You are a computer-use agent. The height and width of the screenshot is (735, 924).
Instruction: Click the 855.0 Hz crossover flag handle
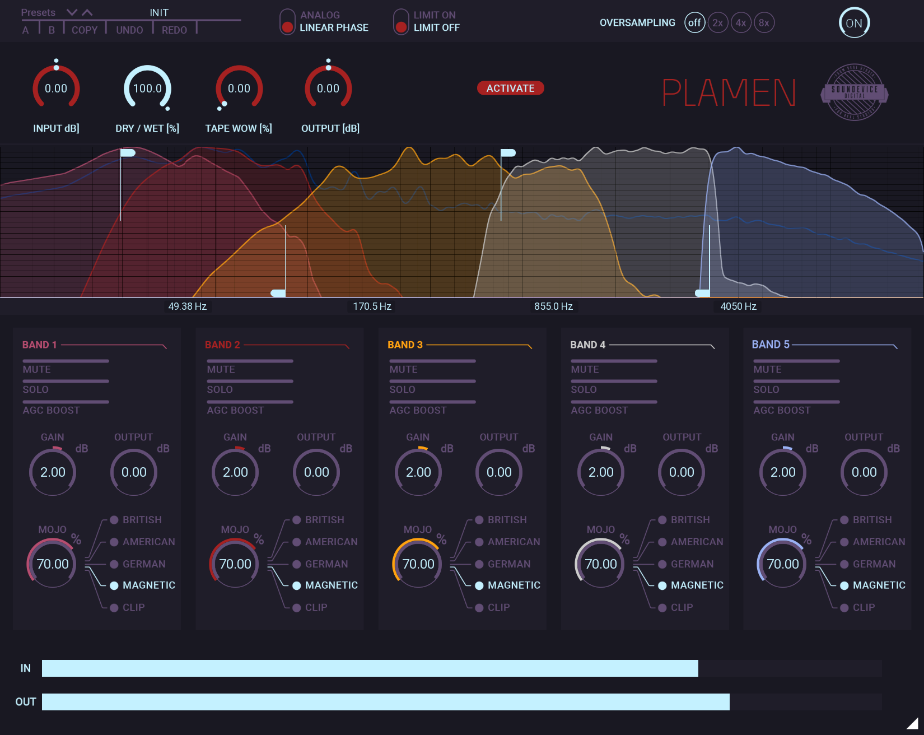tap(508, 153)
